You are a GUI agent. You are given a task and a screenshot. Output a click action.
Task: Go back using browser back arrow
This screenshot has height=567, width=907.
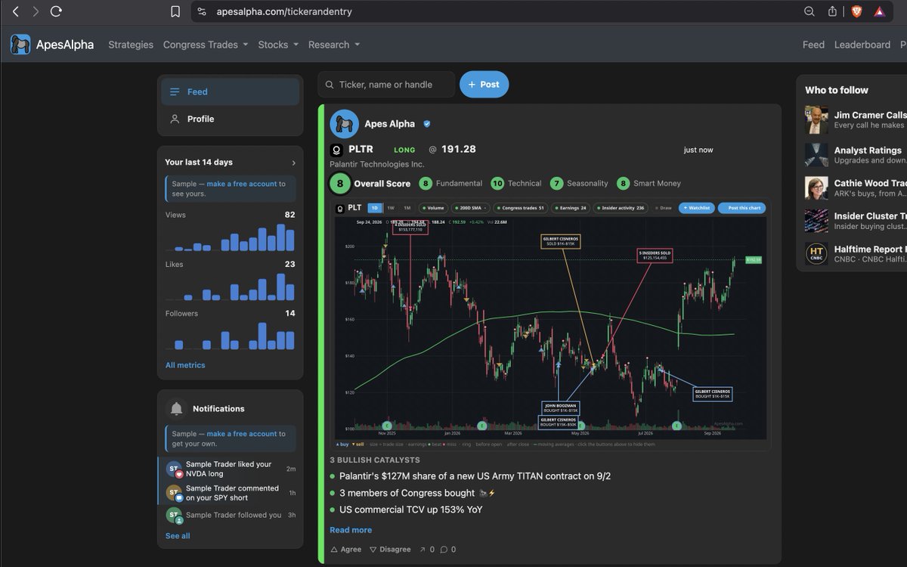pyautogui.click(x=16, y=11)
